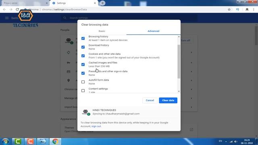Viewport: 258px width, 145px height.
Task: Open the file explorer taskbar icon
Action: 43,141
